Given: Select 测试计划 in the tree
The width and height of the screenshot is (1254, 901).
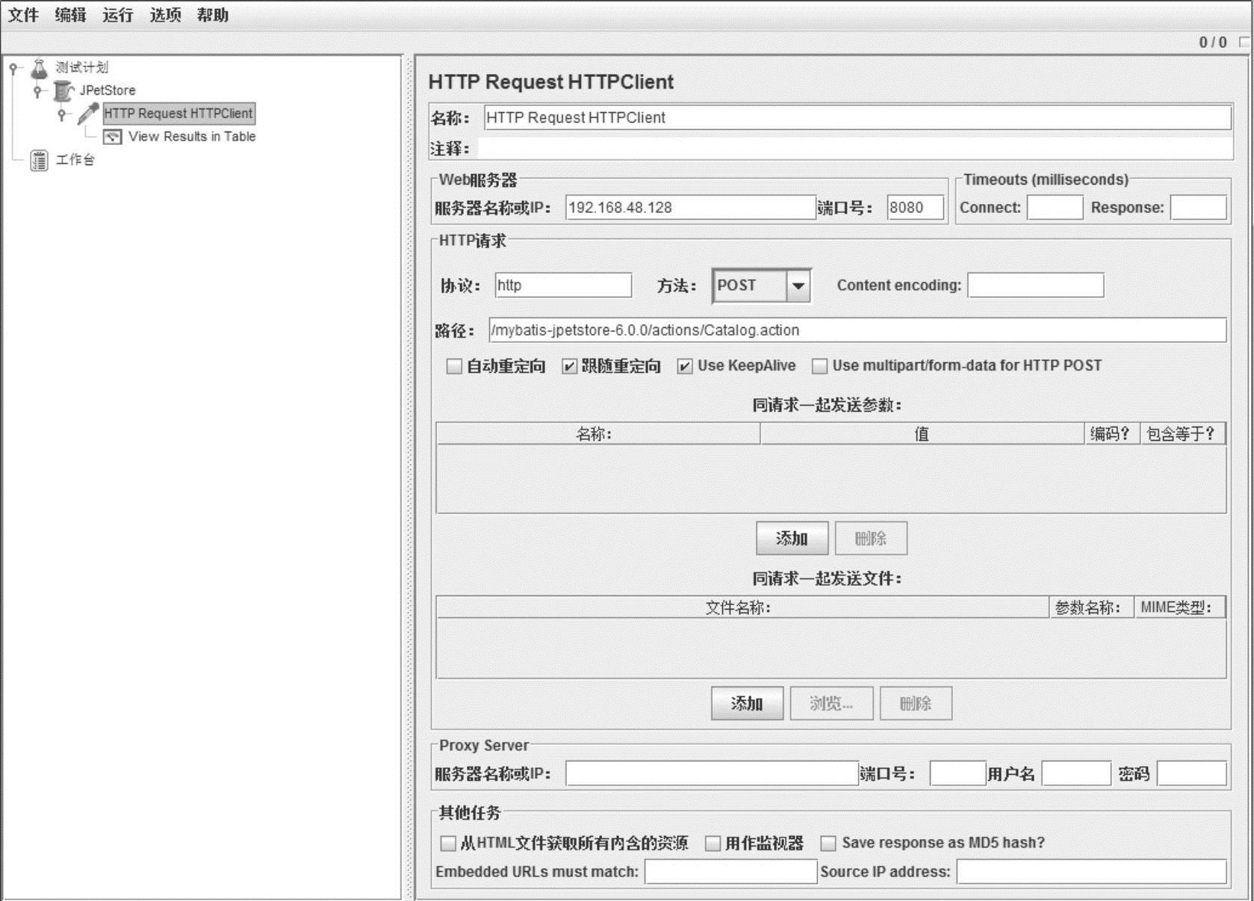Looking at the screenshot, I should pyautogui.click(x=82, y=67).
